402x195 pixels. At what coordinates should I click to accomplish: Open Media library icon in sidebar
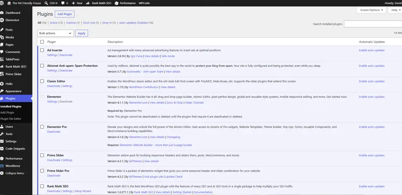[x=2, y=37]
